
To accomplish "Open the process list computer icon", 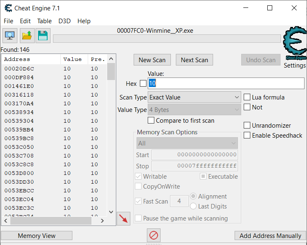I will (10, 36).
